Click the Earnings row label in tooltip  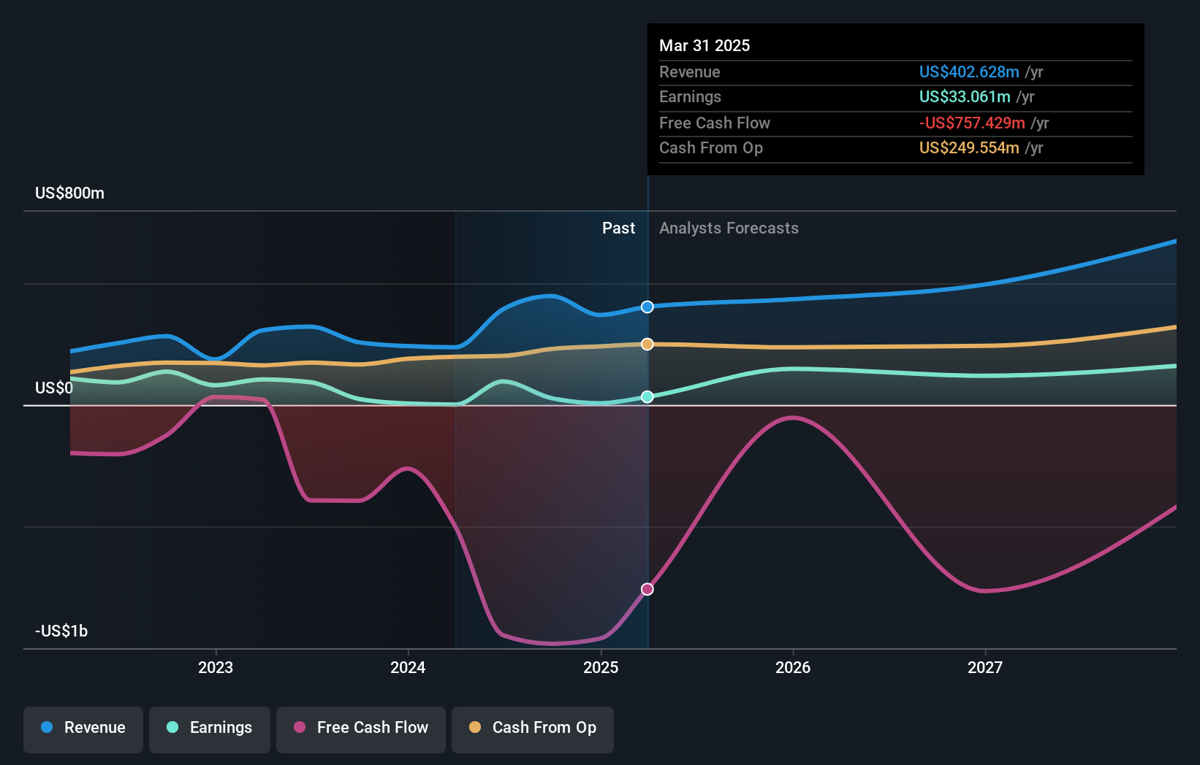point(690,96)
